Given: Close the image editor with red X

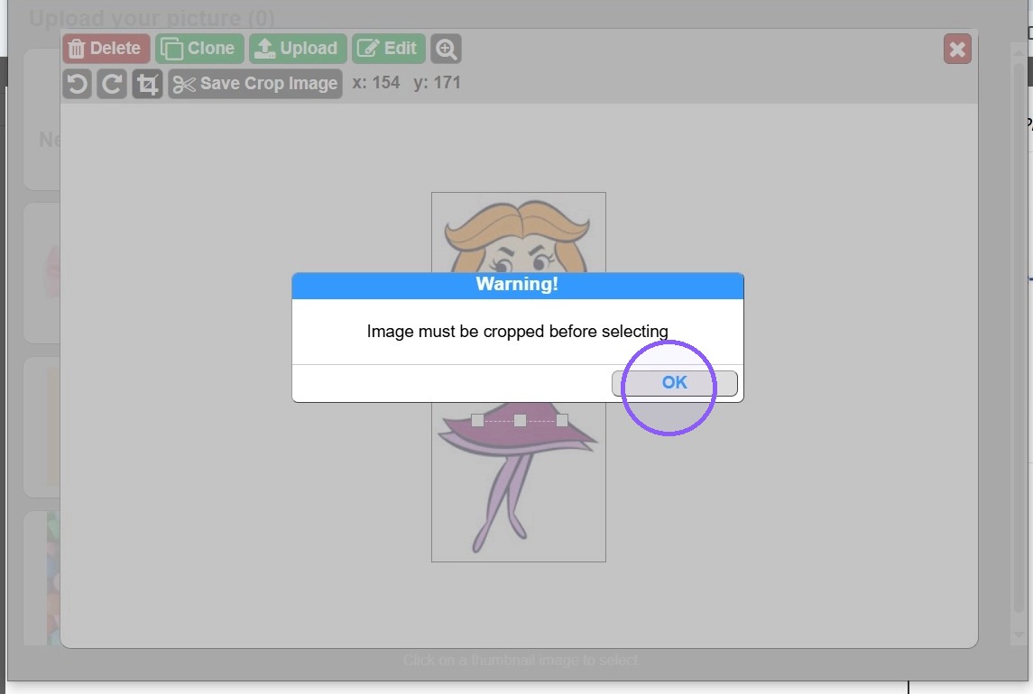Looking at the screenshot, I should pos(957,50).
